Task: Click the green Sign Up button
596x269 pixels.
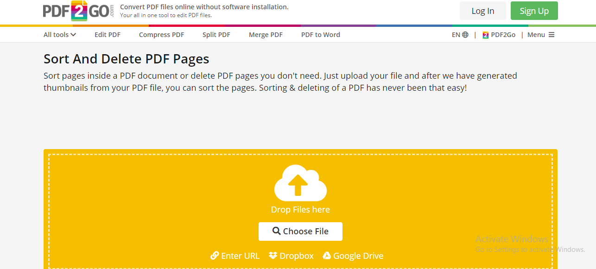Action: (x=534, y=11)
